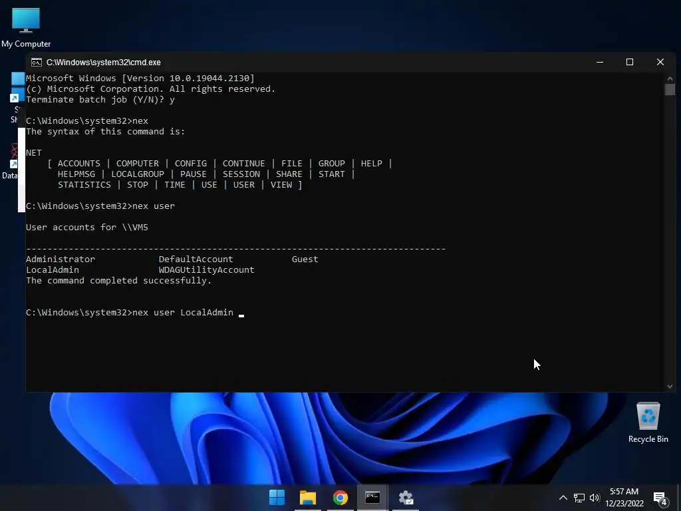
Task: Click the date 12/23/2022 in tray
Action: click(624, 504)
